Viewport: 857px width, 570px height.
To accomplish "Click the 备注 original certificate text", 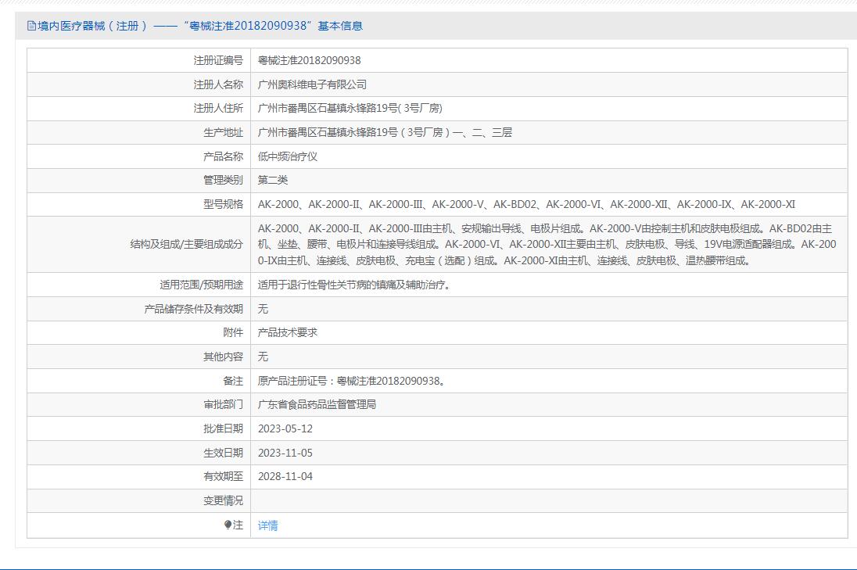I will tap(352, 381).
